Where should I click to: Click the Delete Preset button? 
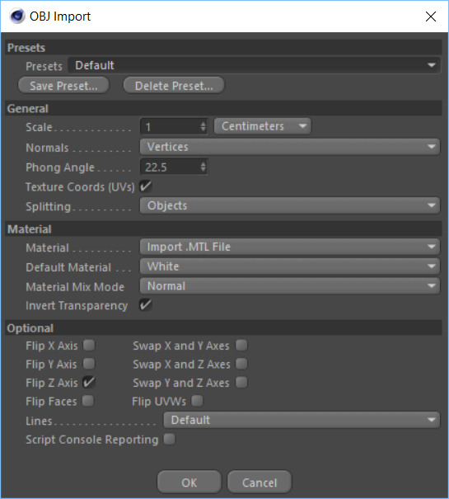[x=174, y=86]
